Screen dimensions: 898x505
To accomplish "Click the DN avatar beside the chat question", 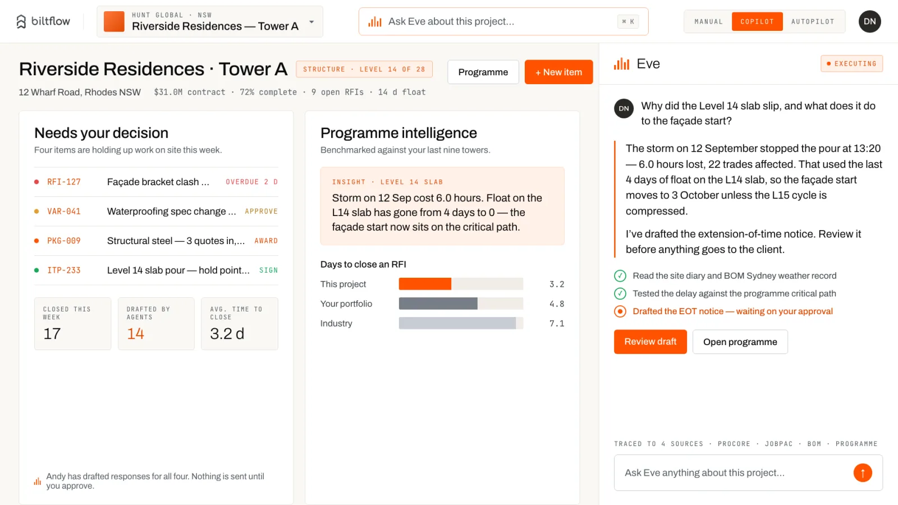I will coord(624,108).
